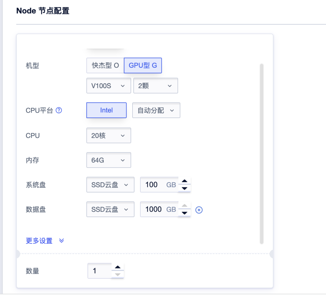Increase node quantity with up arrow
Image resolution: width=326 pixels, height=296 pixels.
click(x=118, y=267)
